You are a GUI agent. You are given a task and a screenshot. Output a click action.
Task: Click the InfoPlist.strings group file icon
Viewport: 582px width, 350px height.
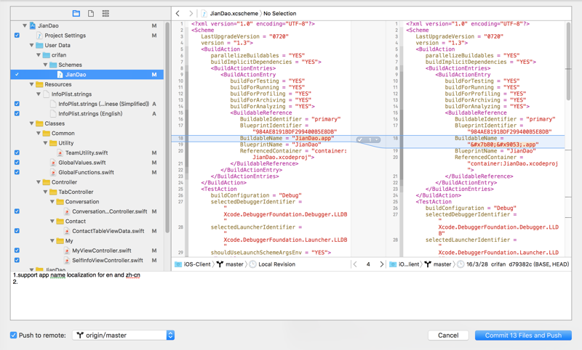(x=47, y=94)
